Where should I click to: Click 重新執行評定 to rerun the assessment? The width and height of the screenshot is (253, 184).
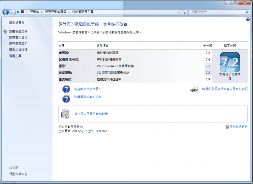(239, 127)
